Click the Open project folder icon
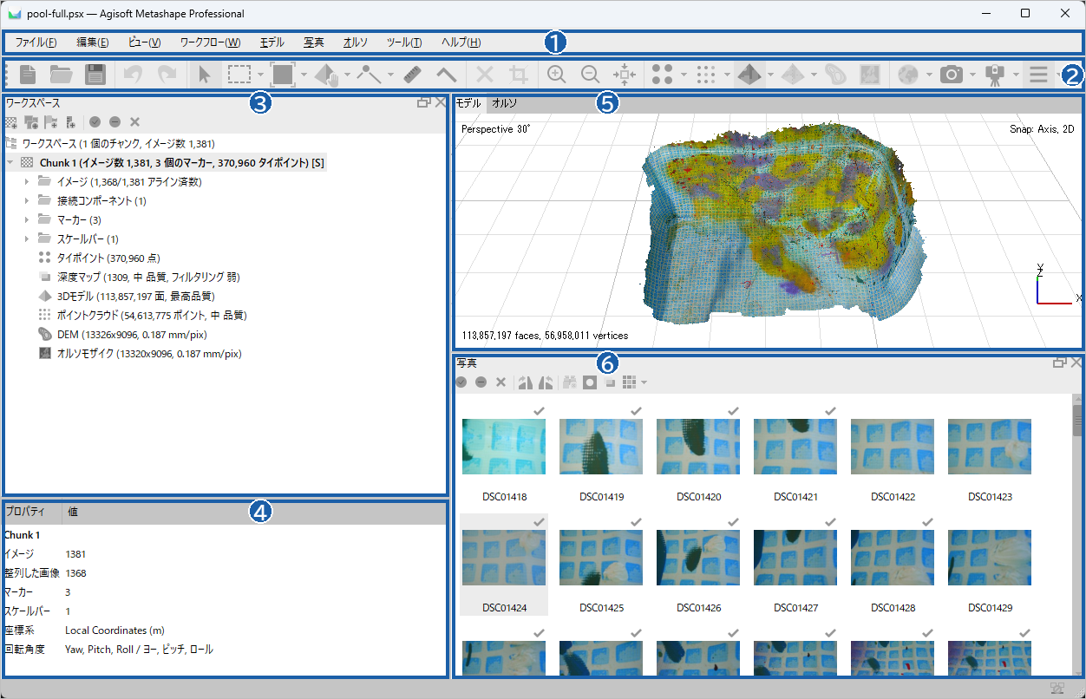The height and width of the screenshot is (699, 1086). (61, 75)
